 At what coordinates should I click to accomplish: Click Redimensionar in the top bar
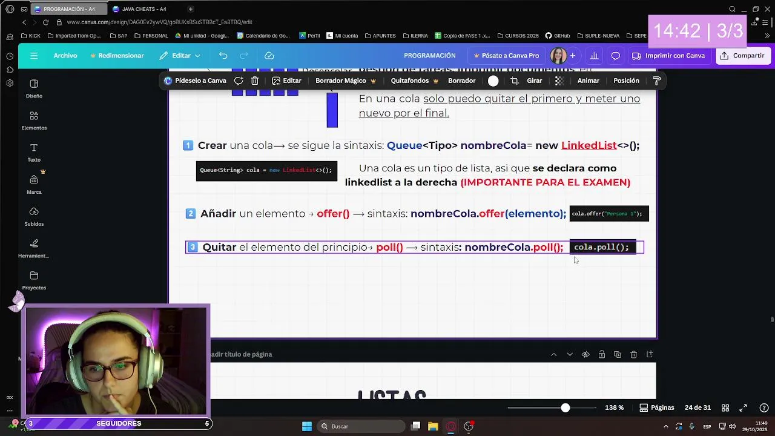pyautogui.click(x=117, y=56)
